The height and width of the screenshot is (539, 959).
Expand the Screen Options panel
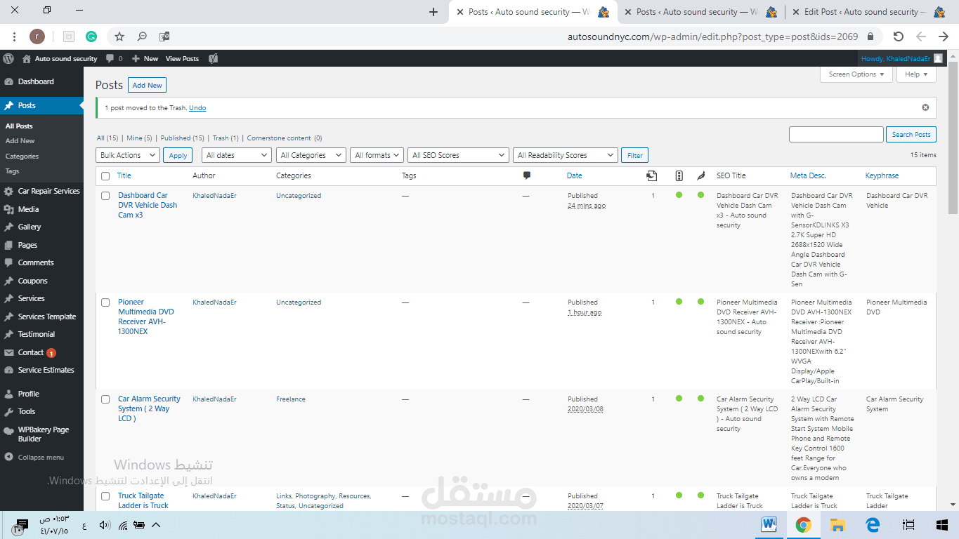(856, 74)
